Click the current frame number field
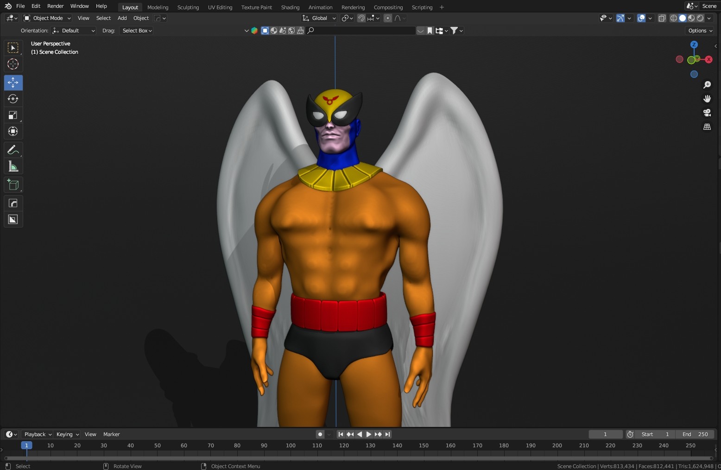This screenshot has height=470, width=721. (x=605, y=434)
